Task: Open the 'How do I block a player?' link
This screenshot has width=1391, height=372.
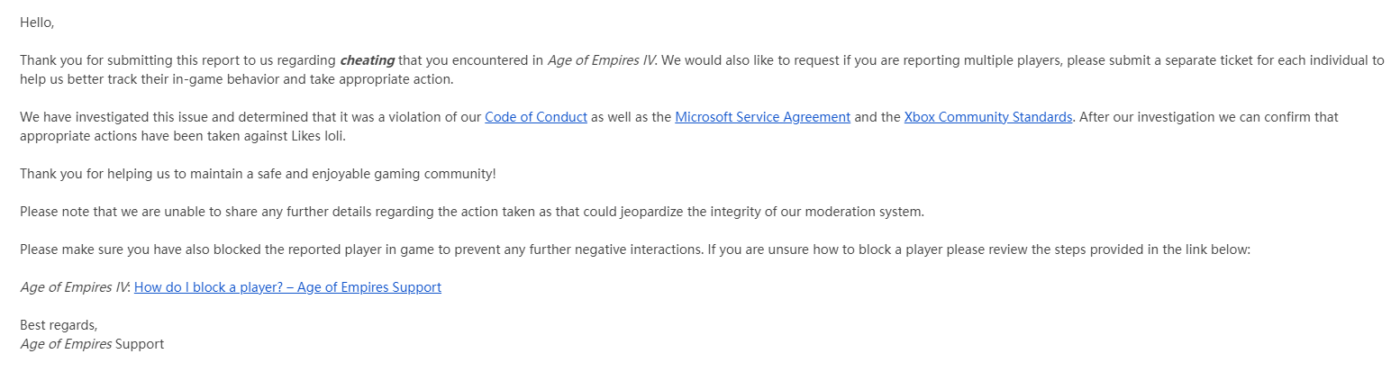Action: coord(287,287)
